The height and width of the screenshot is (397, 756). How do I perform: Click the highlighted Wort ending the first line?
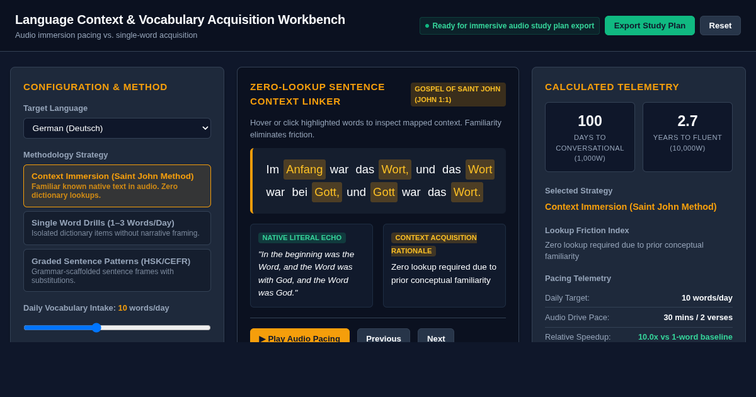[480, 170]
